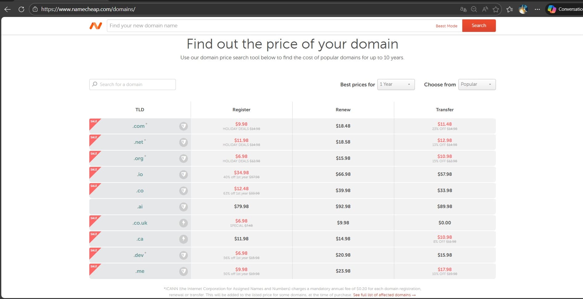Open the full list of affected domains link
Viewport: 583px width, 299px height.
pyautogui.click(x=384, y=295)
